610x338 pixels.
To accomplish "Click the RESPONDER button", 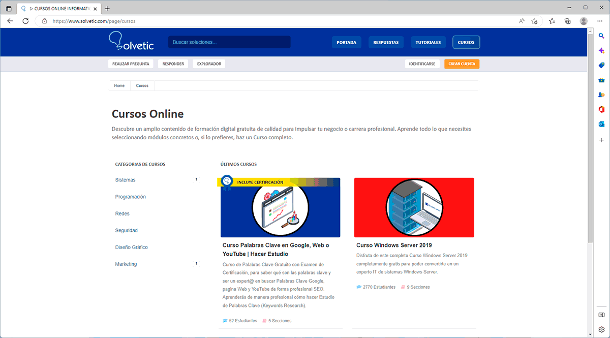I will (173, 64).
